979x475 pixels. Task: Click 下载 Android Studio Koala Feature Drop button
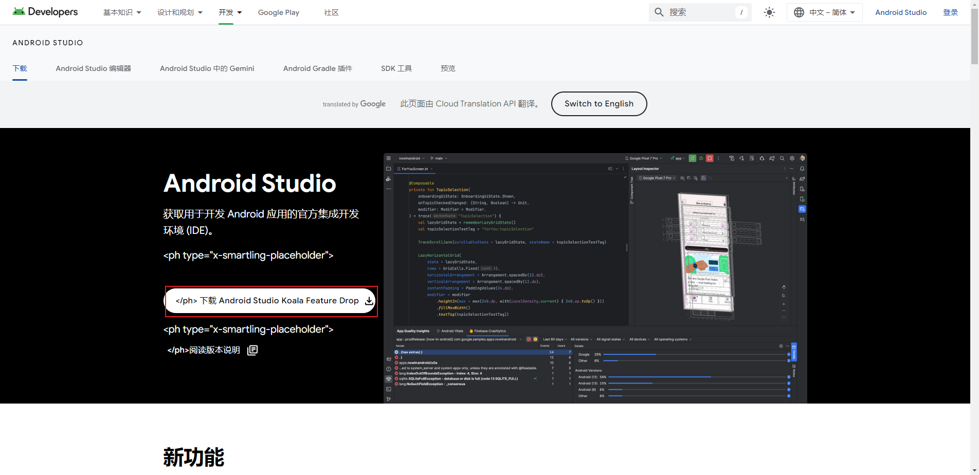coord(270,301)
